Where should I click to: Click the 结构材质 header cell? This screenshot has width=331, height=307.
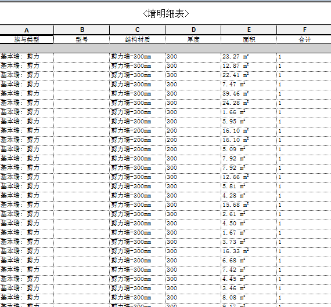138,39
